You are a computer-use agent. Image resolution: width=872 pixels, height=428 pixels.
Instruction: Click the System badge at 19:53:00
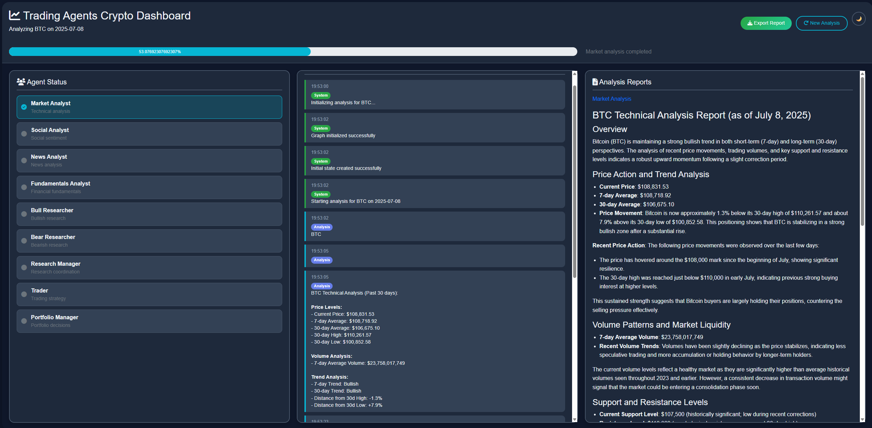pos(320,95)
